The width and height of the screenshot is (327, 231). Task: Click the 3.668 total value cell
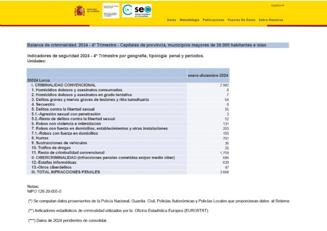point(223,172)
